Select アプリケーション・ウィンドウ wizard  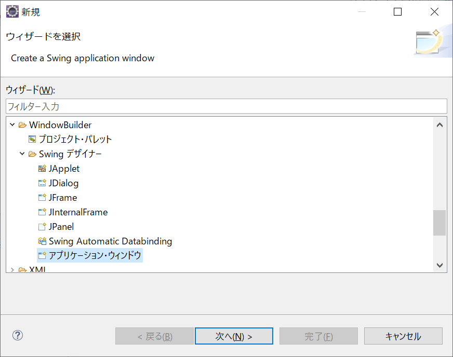pyautogui.click(x=95, y=255)
